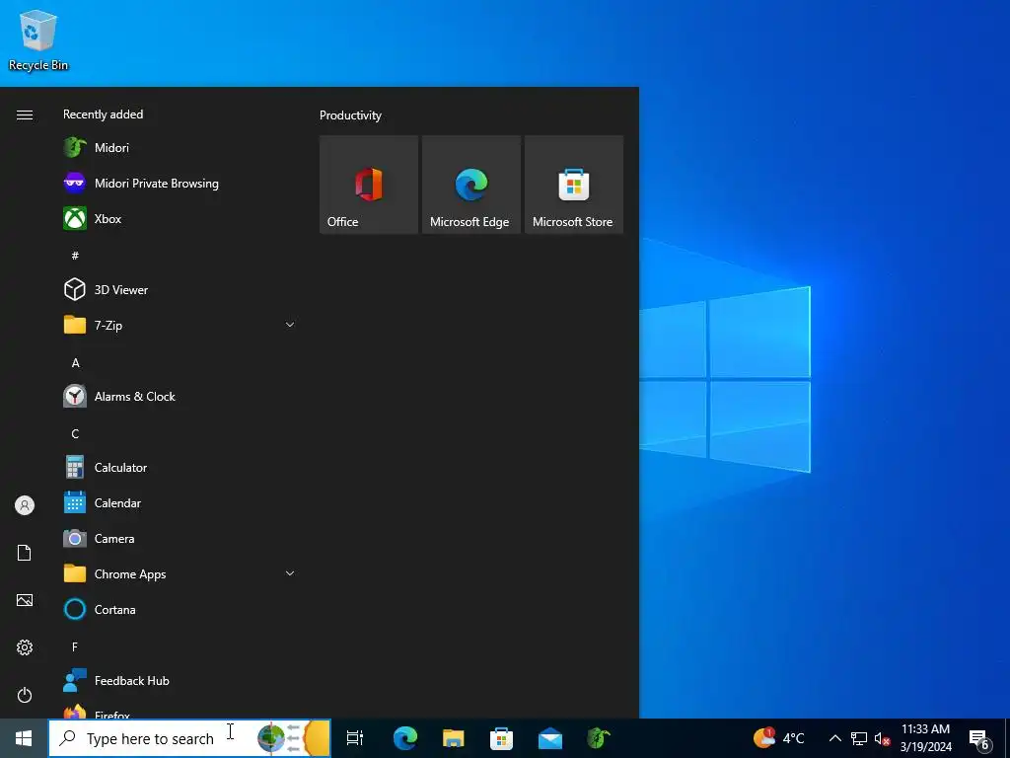Show hidden system tray icons
Viewport: 1010px width, 758px height.
834,738
